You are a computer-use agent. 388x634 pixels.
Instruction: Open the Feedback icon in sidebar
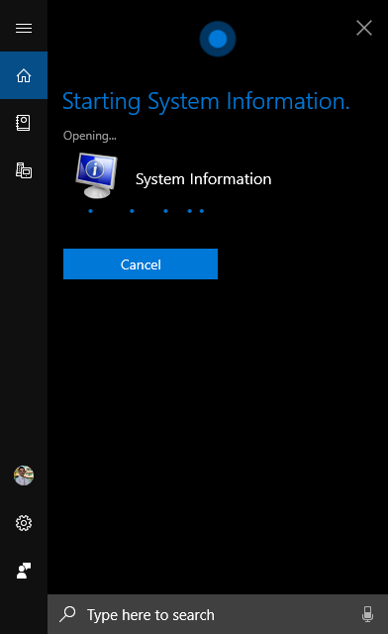(24, 571)
